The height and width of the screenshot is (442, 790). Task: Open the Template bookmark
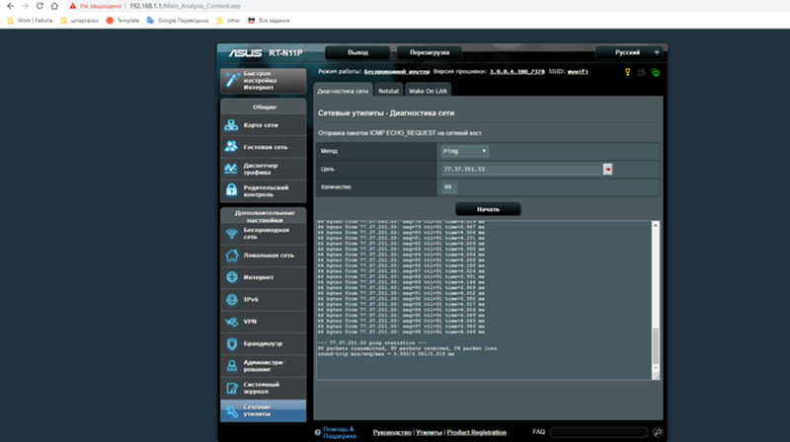point(122,21)
